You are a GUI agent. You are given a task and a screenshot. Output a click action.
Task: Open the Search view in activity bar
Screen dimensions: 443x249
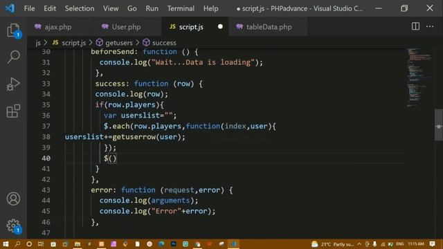13,57
